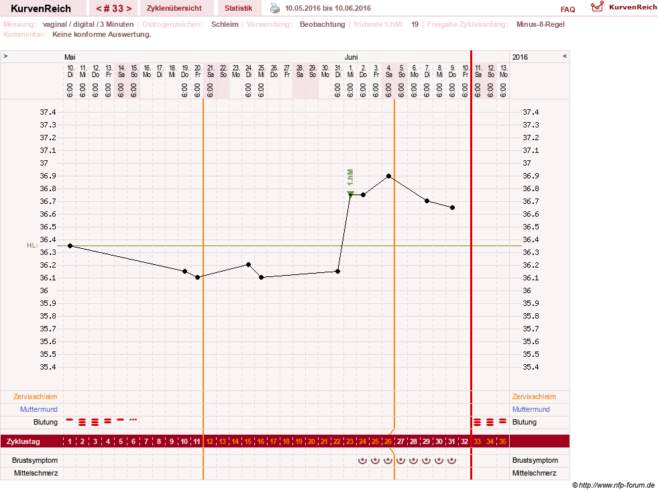Click the right-side Muttermund label
This screenshot has height=493, width=658.
coord(531,409)
